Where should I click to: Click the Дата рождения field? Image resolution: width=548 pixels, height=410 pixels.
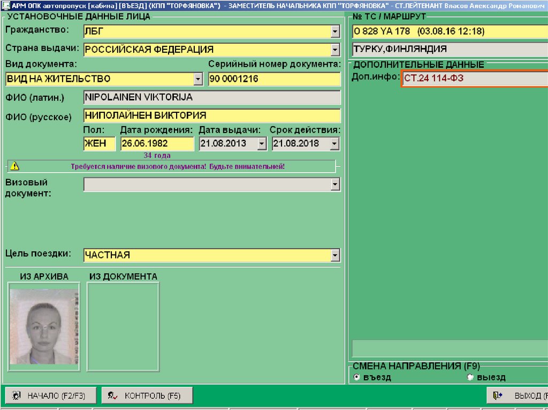click(157, 144)
